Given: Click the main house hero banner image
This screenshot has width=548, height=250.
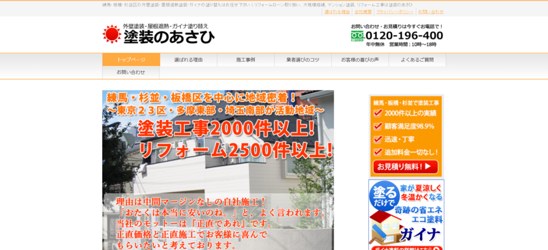Looking at the screenshot, I should point(218,170).
